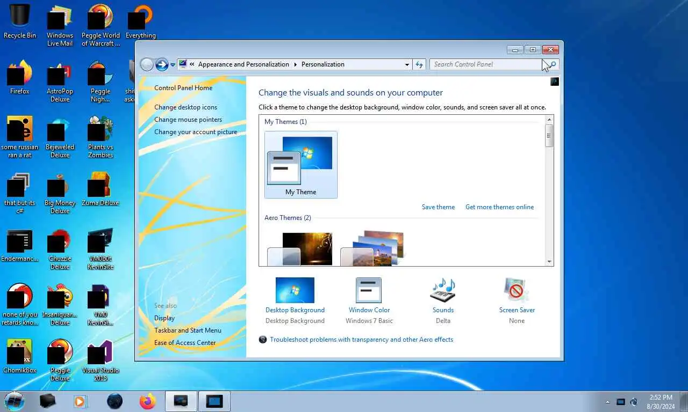Open Ease of Access Center link
Viewport: 688px width, 412px height.
[x=185, y=343]
